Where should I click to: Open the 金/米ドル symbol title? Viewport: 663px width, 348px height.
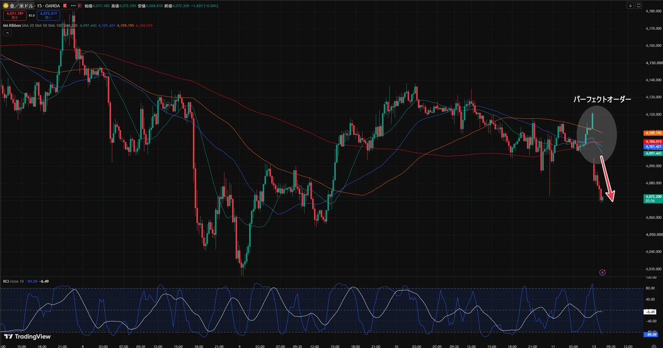point(22,6)
